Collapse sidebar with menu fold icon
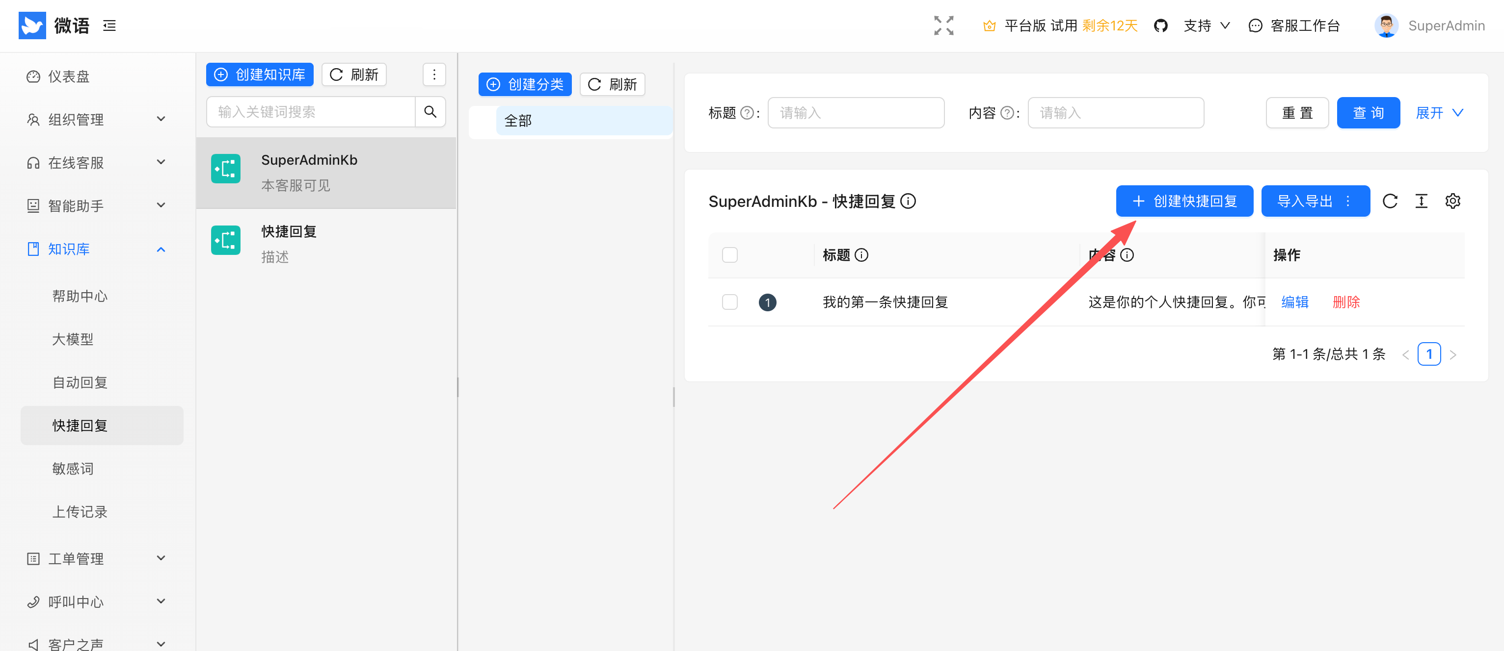 [x=109, y=25]
